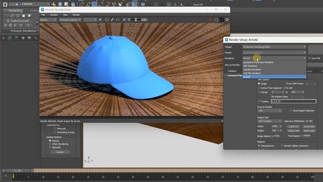
Task: Toggle the Atmospherics checkbox
Action: 259,146
